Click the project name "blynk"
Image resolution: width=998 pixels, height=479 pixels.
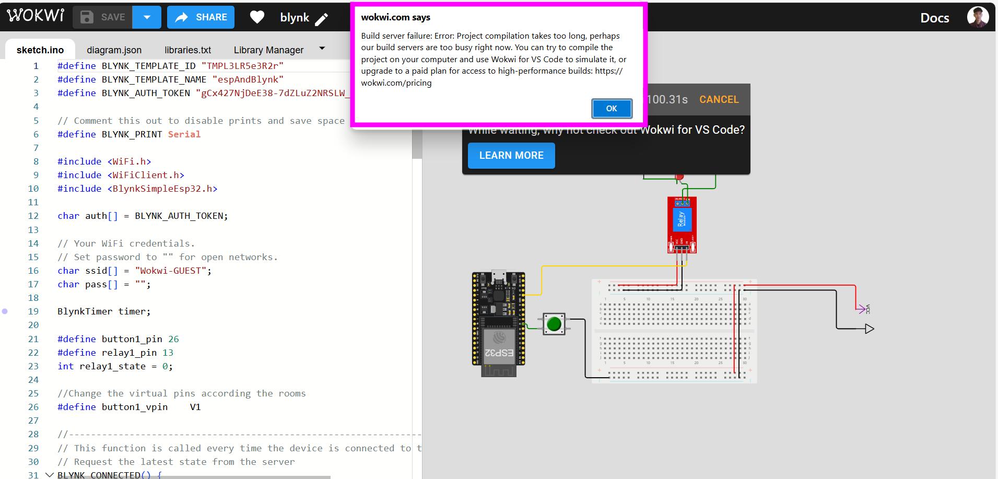point(295,17)
